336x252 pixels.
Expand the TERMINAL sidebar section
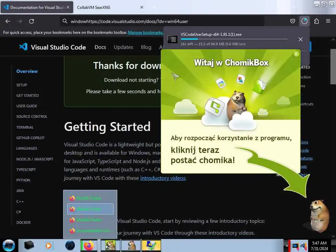click(25, 127)
